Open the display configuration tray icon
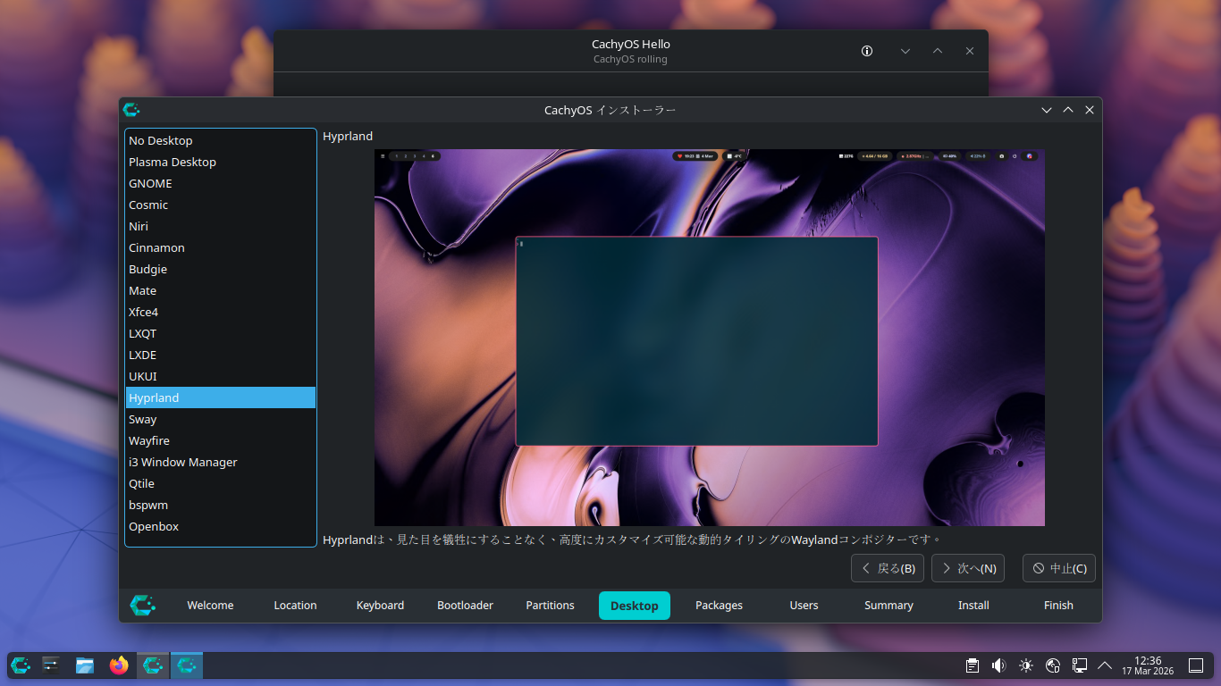The width and height of the screenshot is (1221, 686). (1080, 665)
